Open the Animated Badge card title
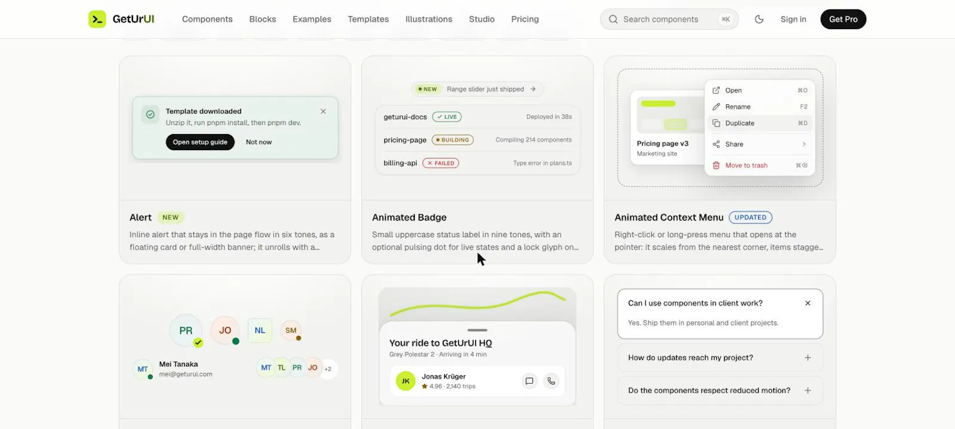955x429 pixels. (409, 217)
